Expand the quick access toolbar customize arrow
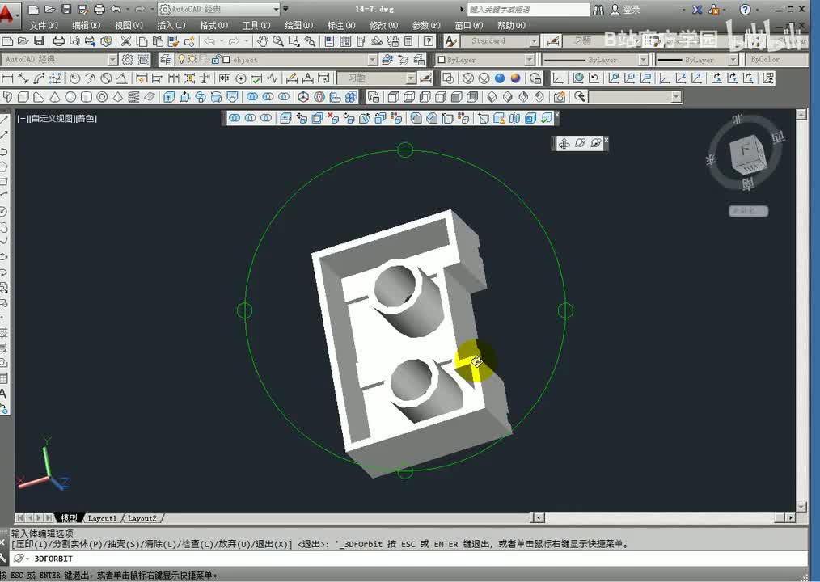Viewport: 820px width, 582px height. pos(285,10)
